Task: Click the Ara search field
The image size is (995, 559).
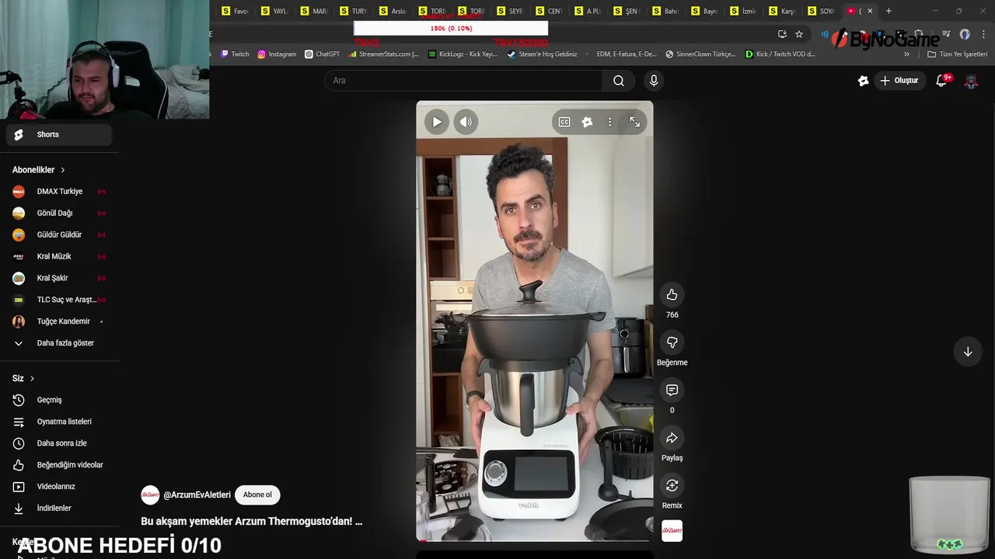Action: point(463,81)
